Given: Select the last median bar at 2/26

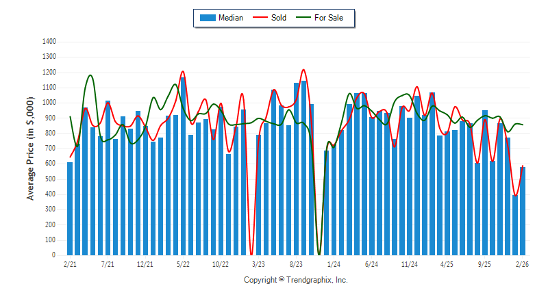Looking at the screenshot, I should point(523,211).
